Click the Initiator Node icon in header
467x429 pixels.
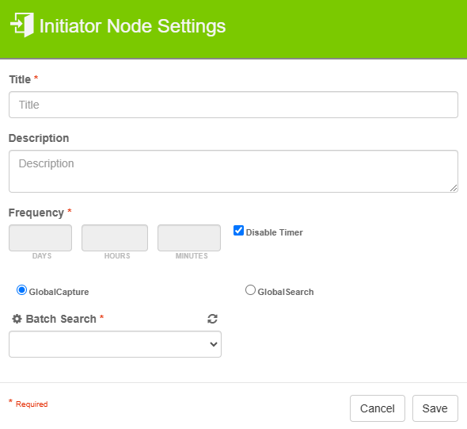click(x=22, y=25)
